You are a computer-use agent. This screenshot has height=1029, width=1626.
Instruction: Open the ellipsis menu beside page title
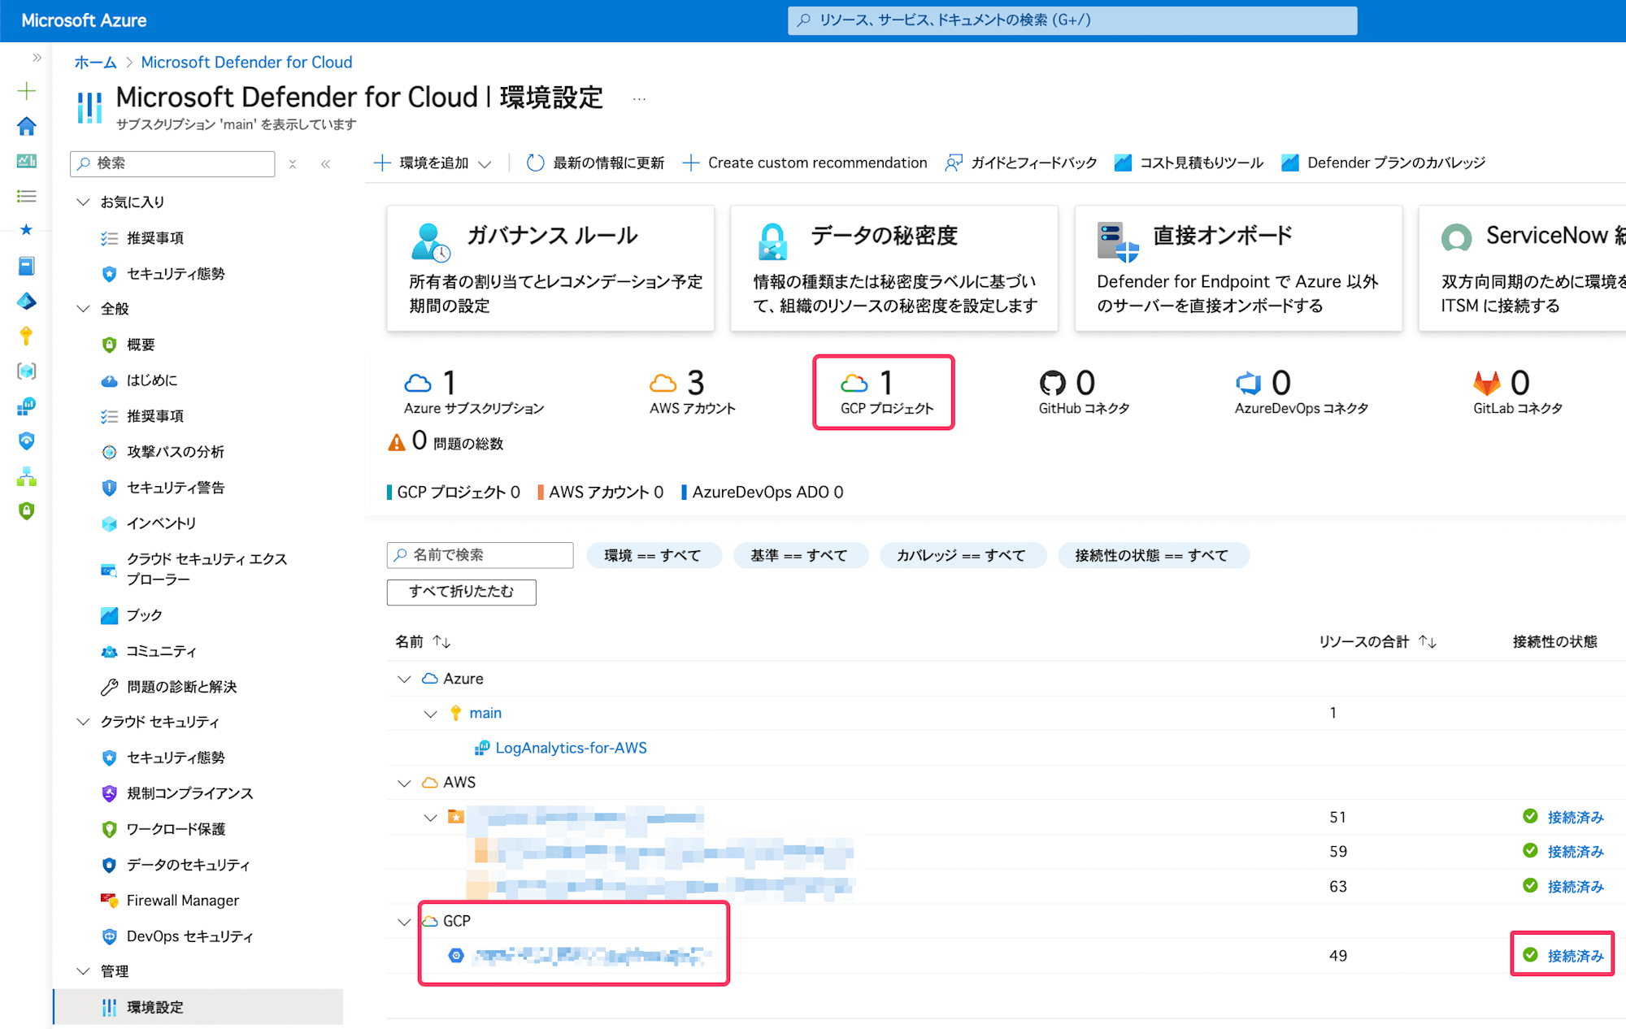pos(640,99)
